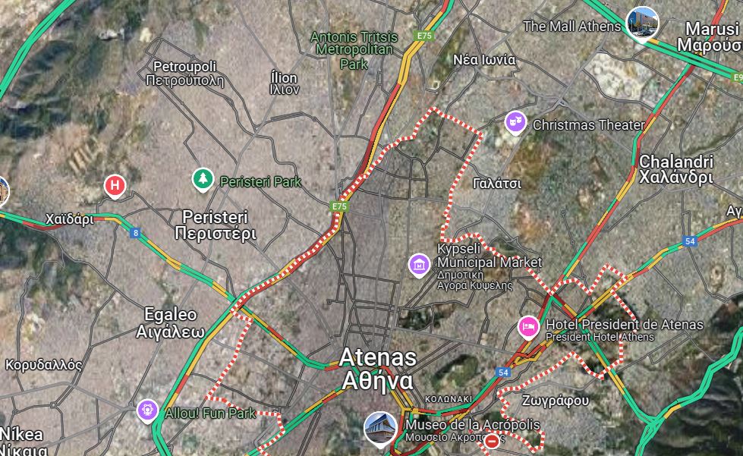
Task: Click the Peristeri Park tree pin
Action: [203, 180]
